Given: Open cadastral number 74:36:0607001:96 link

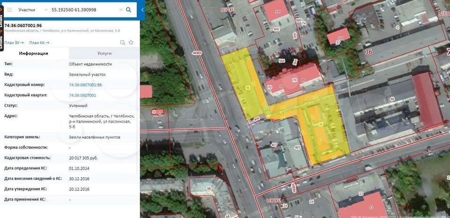Looking at the screenshot, I should [x=85, y=85].
